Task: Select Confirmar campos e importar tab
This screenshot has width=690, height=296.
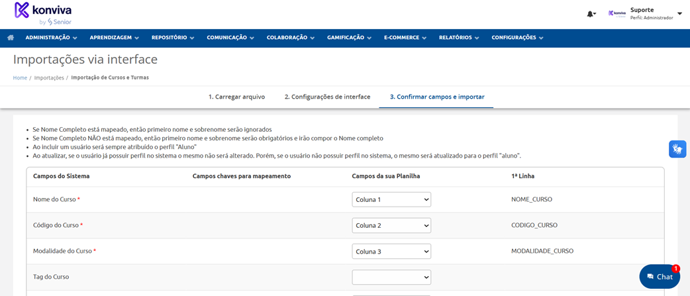Action: click(x=436, y=97)
